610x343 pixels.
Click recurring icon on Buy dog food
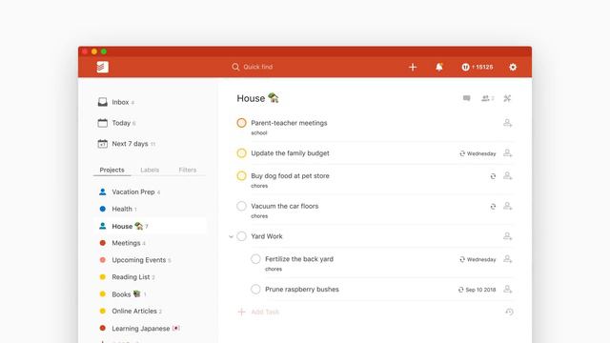pyautogui.click(x=493, y=176)
